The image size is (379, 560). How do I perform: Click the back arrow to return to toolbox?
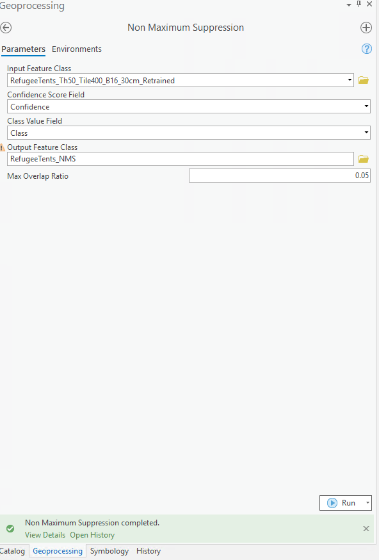pyautogui.click(x=6, y=28)
